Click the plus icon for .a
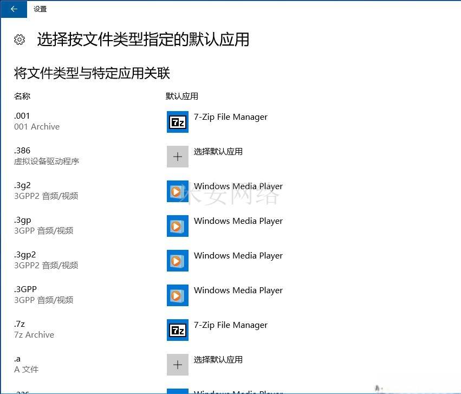The width and height of the screenshot is (461, 394). [x=178, y=365]
